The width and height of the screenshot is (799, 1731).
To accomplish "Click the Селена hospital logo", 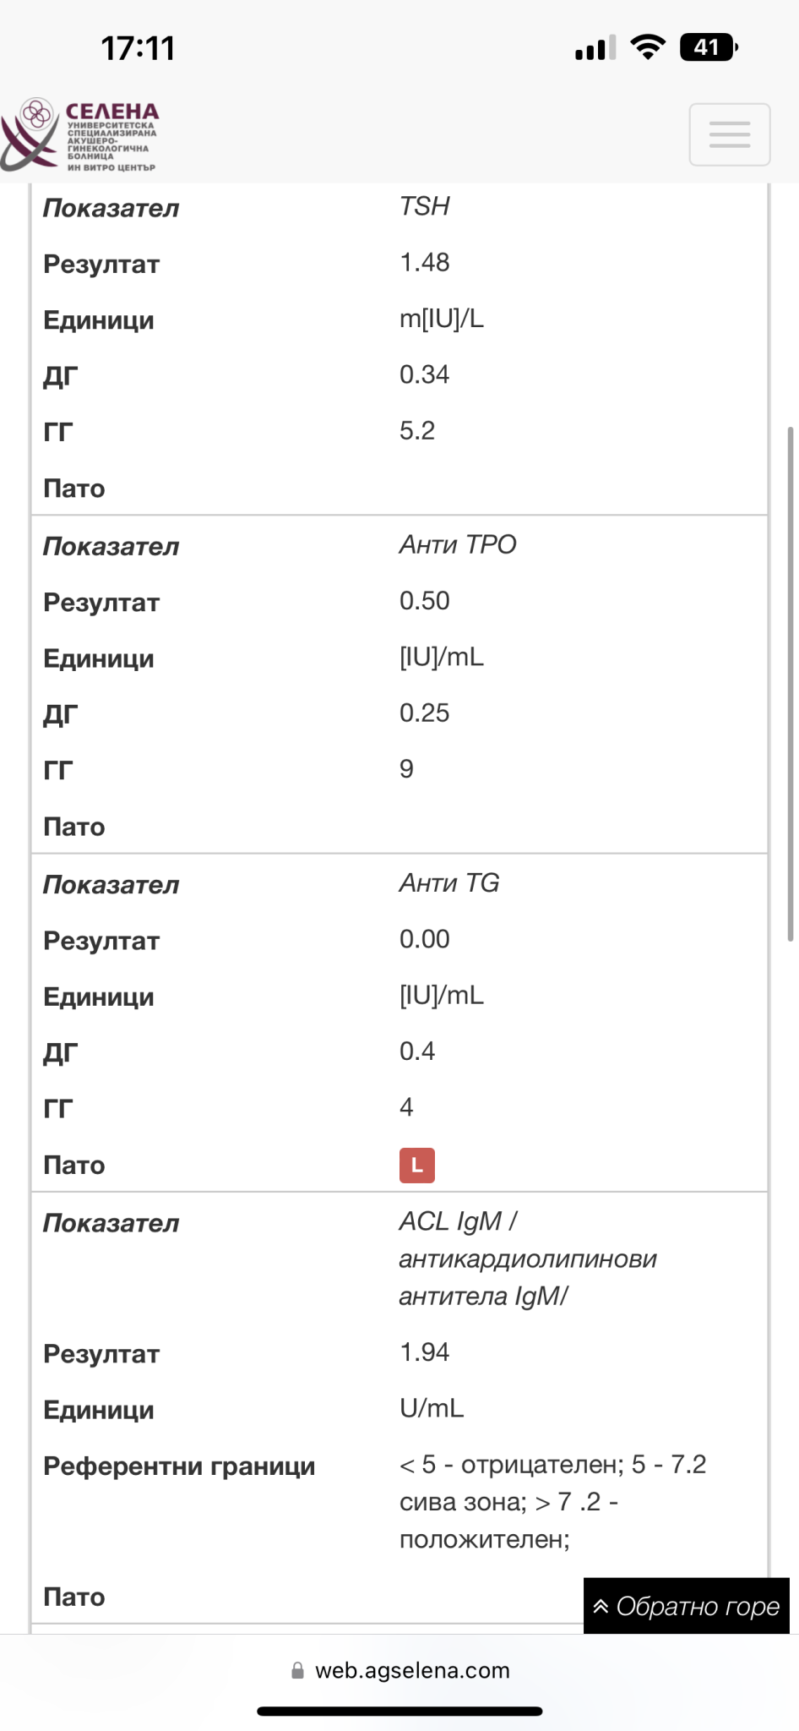I will pyautogui.click(x=80, y=135).
